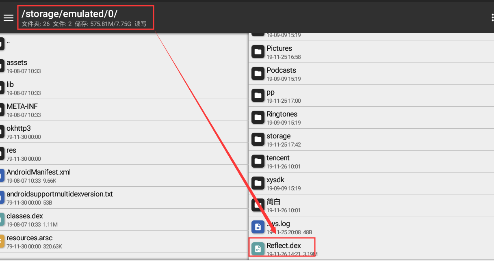Image resolution: width=494 pixels, height=261 pixels.
Task: Select the tencent folder icon
Action: tap(258, 162)
